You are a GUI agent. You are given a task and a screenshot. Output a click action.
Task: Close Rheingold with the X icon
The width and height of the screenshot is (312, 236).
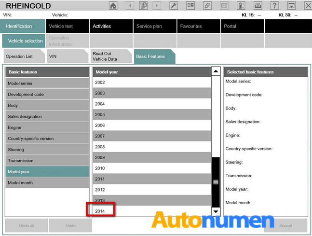tap(308, 6)
